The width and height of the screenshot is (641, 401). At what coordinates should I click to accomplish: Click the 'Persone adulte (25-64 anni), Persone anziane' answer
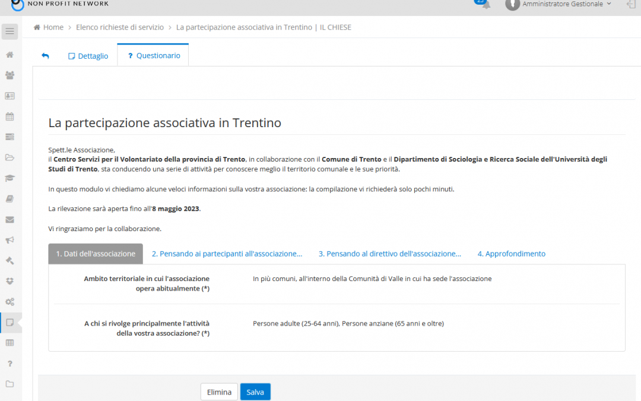(x=348, y=323)
